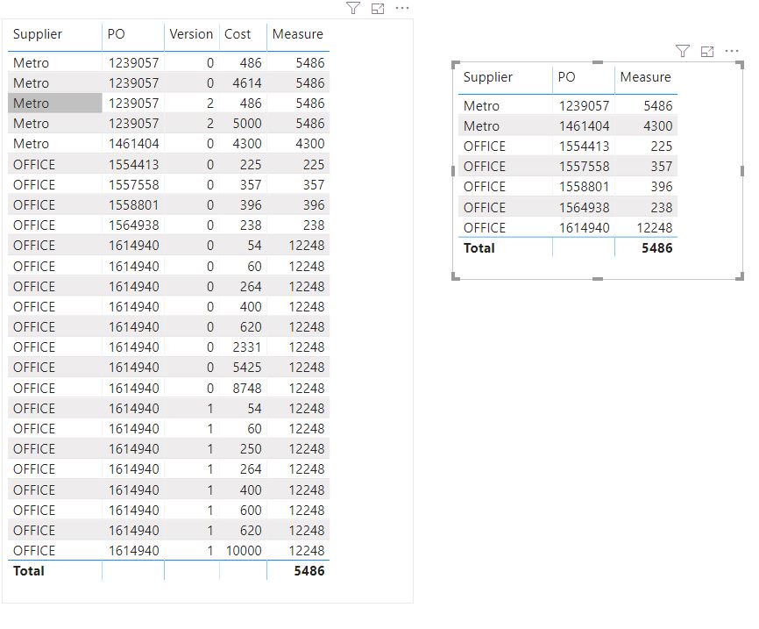Select PO 1558801 in right table

(x=585, y=187)
